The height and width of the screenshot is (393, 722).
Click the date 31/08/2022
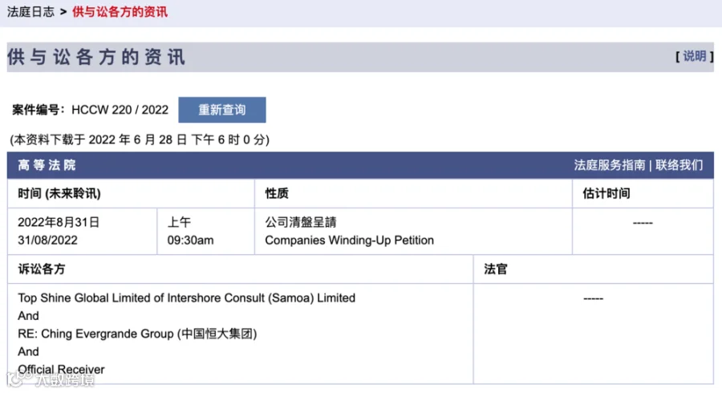click(47, 241)
